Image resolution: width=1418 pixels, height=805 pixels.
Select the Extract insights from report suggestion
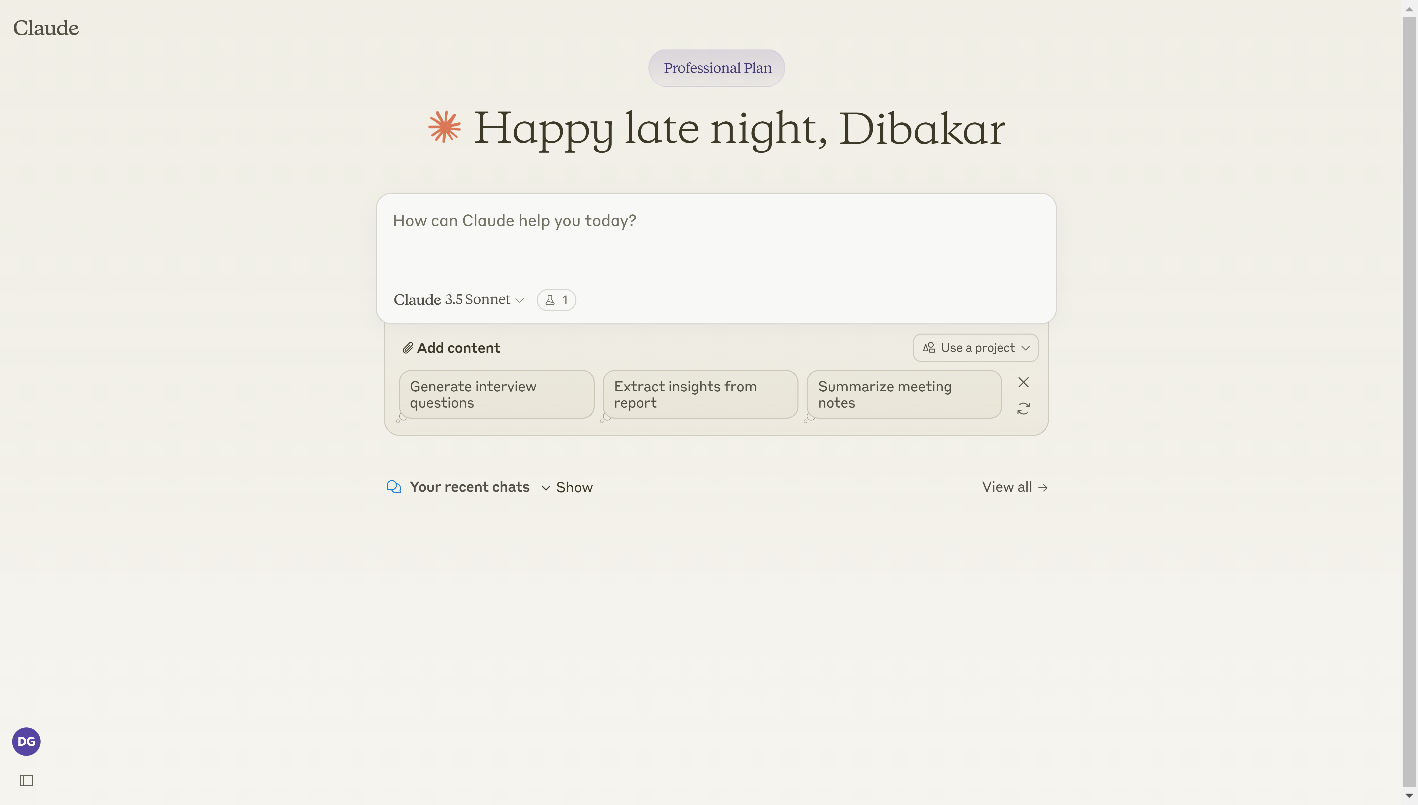[700, 394]
